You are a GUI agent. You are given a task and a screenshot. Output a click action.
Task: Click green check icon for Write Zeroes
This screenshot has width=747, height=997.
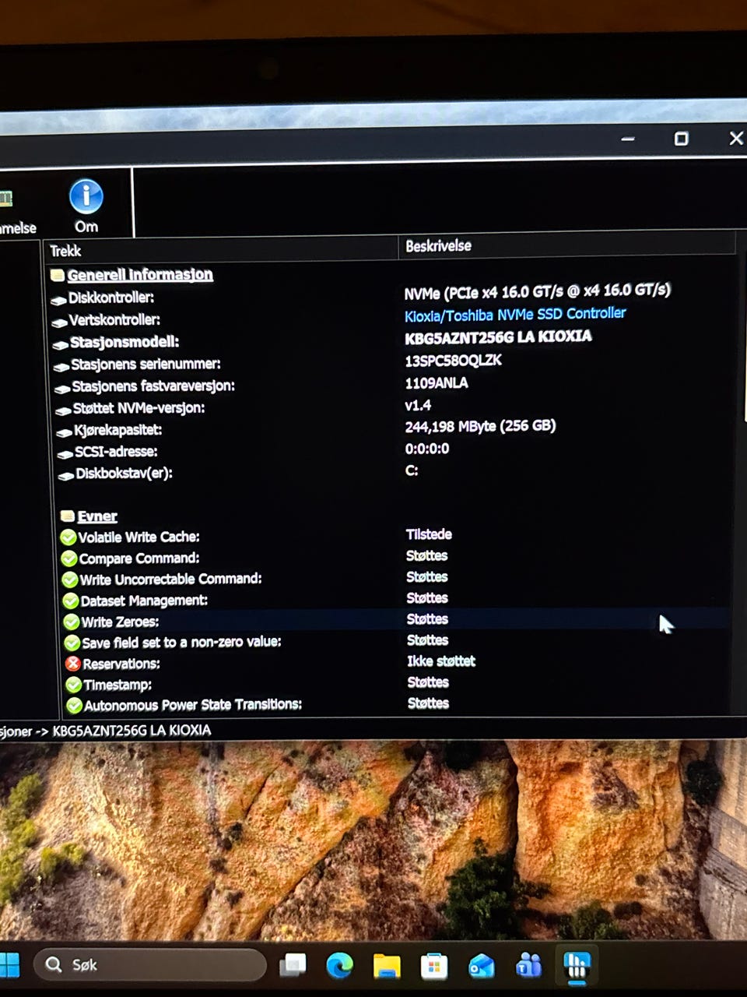tap(72, 622)
